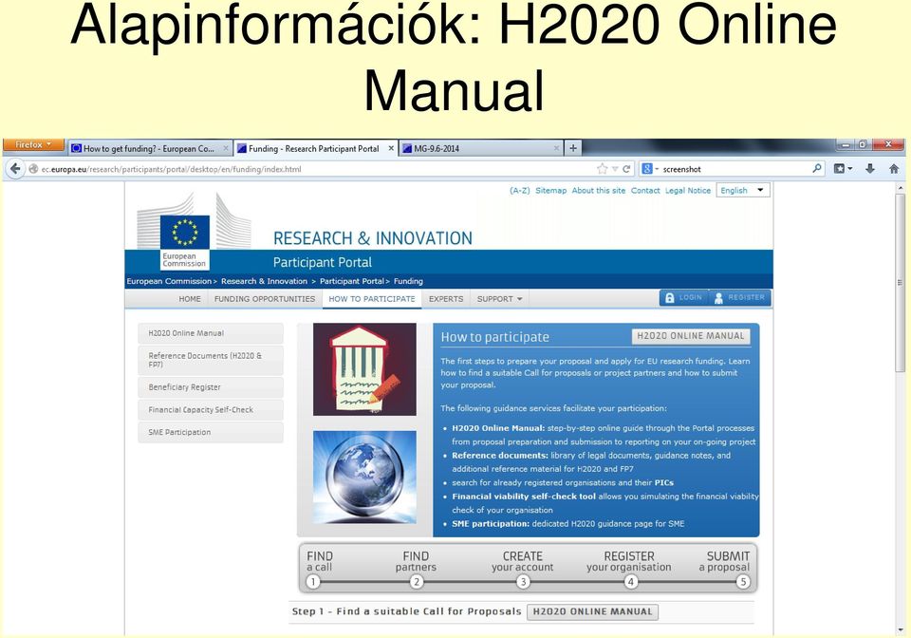This screenshot has width=911, height=638.
Task: Open Financial Capacity Self-Check sidebar item
Action: [211, 409]
